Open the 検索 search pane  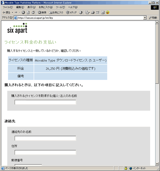(x=42, y=13)
